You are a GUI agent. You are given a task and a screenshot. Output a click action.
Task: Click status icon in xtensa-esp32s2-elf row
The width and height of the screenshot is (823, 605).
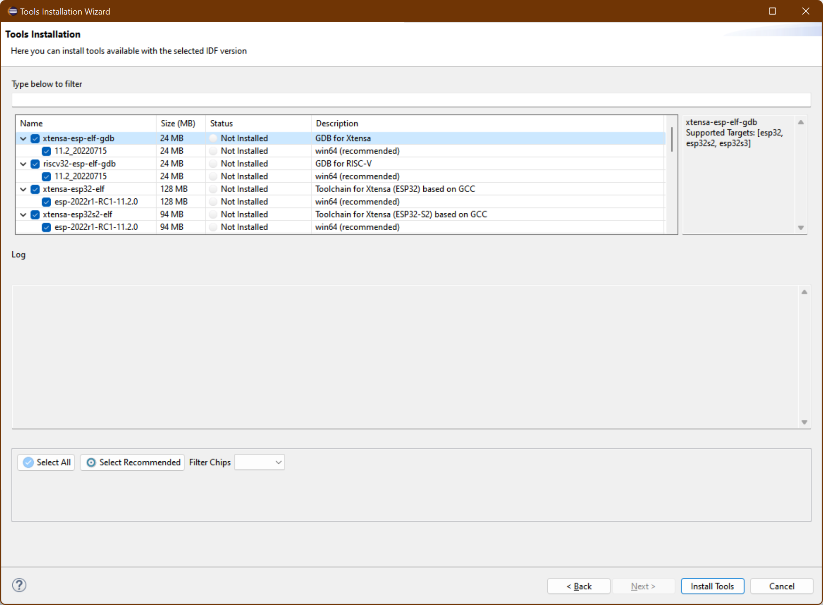pos(213,214)
